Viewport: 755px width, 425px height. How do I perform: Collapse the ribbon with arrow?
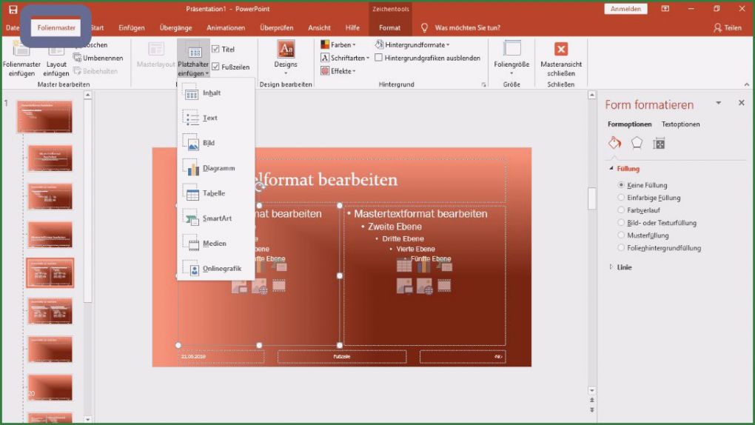pos(747,85)
